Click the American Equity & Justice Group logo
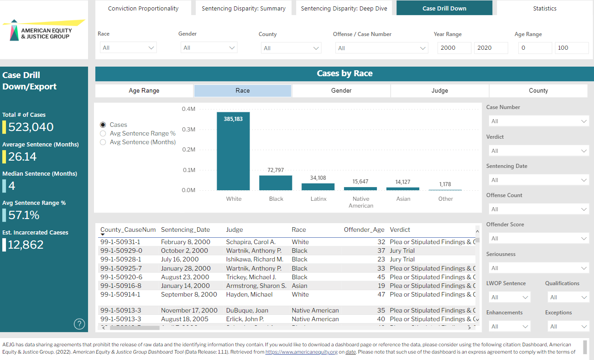The image size is (594, 360). [44, 30]
